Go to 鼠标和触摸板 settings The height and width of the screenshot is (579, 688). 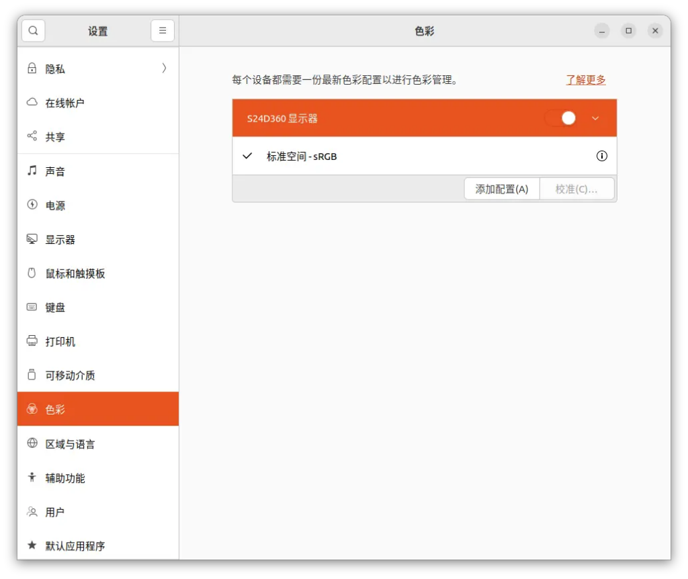[75, 273]
